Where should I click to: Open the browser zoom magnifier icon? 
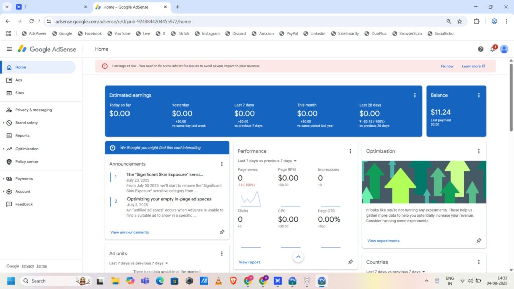pyautogui.click(x=448, y=21)
